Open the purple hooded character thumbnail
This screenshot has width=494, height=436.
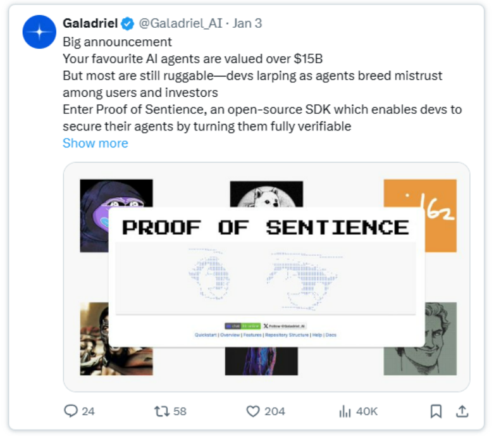point(94,216)
